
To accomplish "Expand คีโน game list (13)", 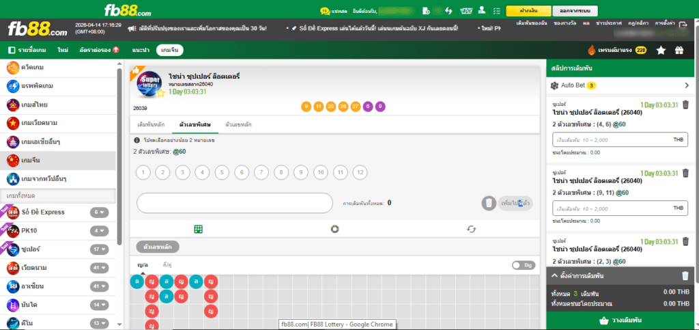I will click(x=100, y=323).
